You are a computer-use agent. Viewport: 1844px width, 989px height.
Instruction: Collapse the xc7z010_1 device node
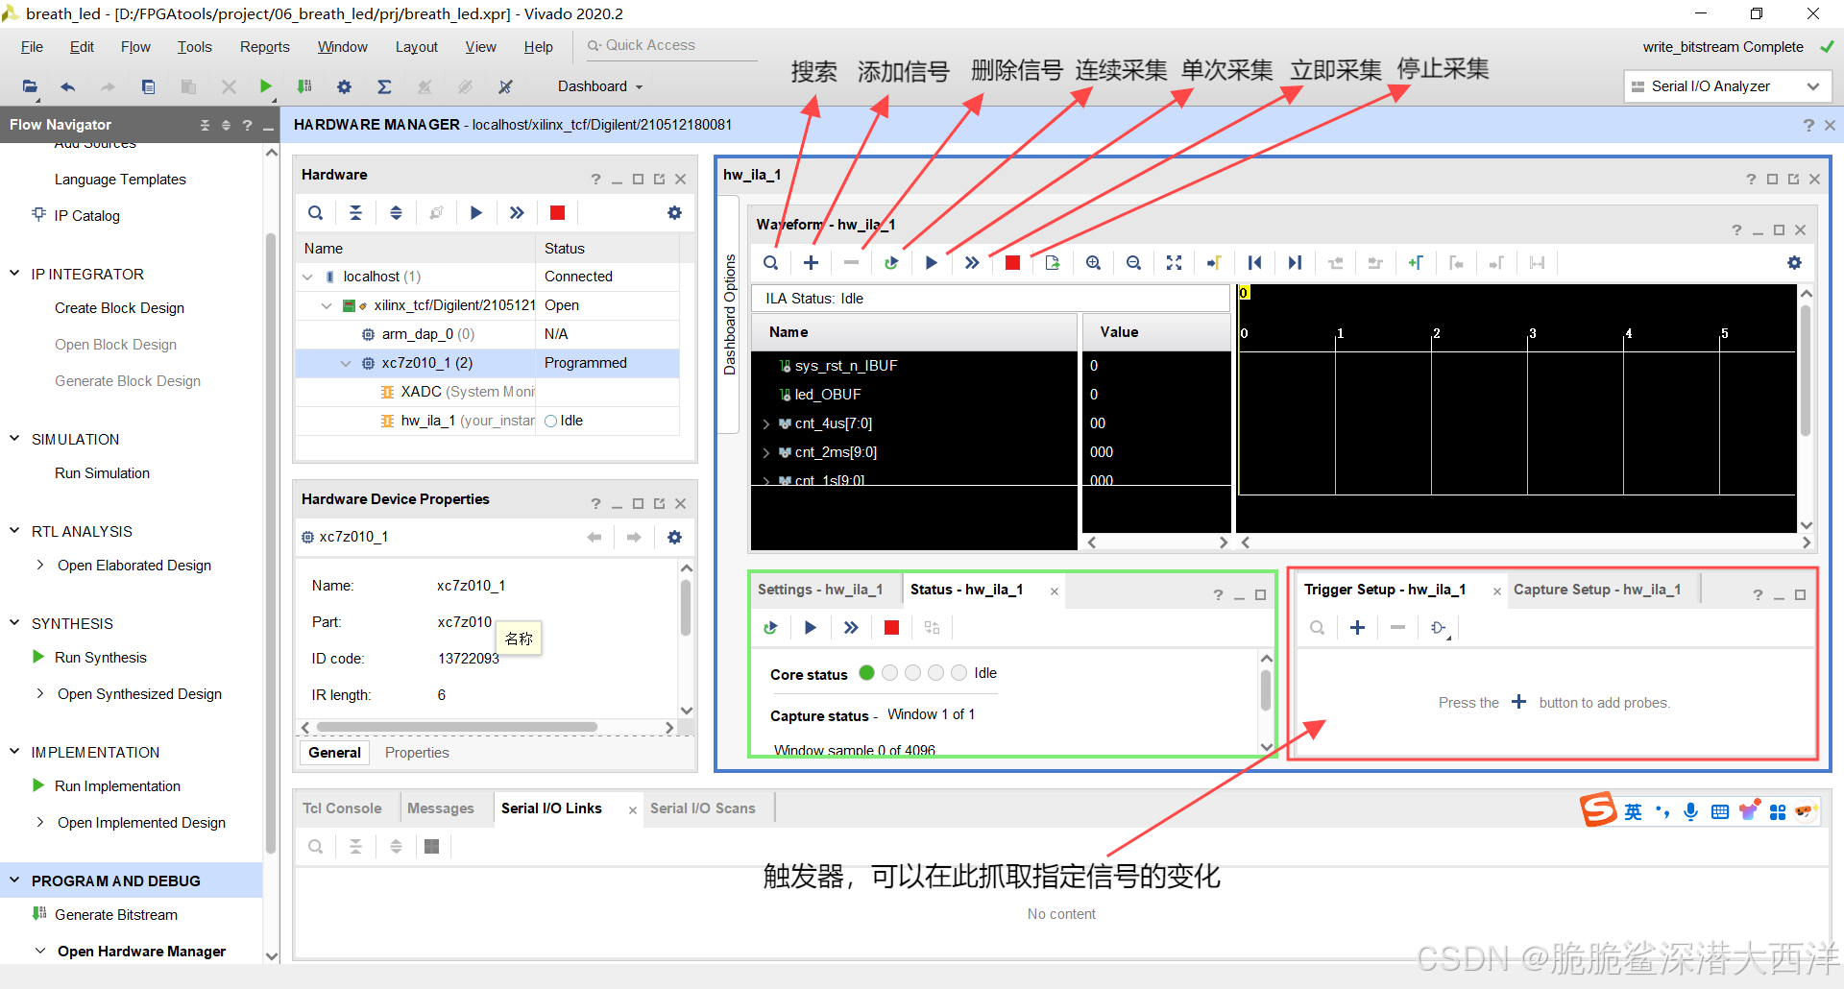click(x=346, y=363)
